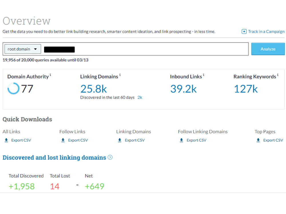This screenshot has height=214, width=286.
Task: Open the root domain dropdown
Action: 23,49
